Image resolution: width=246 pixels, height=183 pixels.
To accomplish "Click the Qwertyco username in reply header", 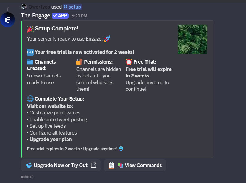I will coord(39,7).
